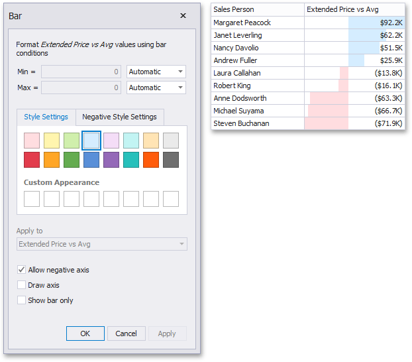Choose the bright orange color swatch
The height and width of the screenshot is (362, 412).
pos(151,160)
